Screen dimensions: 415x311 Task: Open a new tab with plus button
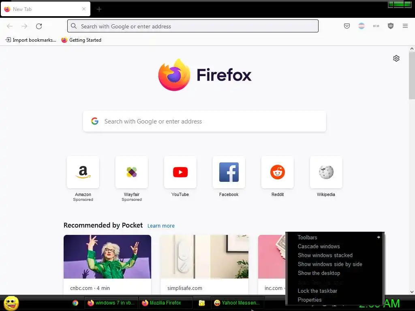(x=99, y=9)
